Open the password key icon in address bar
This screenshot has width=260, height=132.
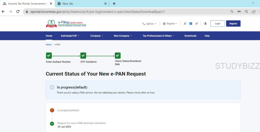pos(239,11)
